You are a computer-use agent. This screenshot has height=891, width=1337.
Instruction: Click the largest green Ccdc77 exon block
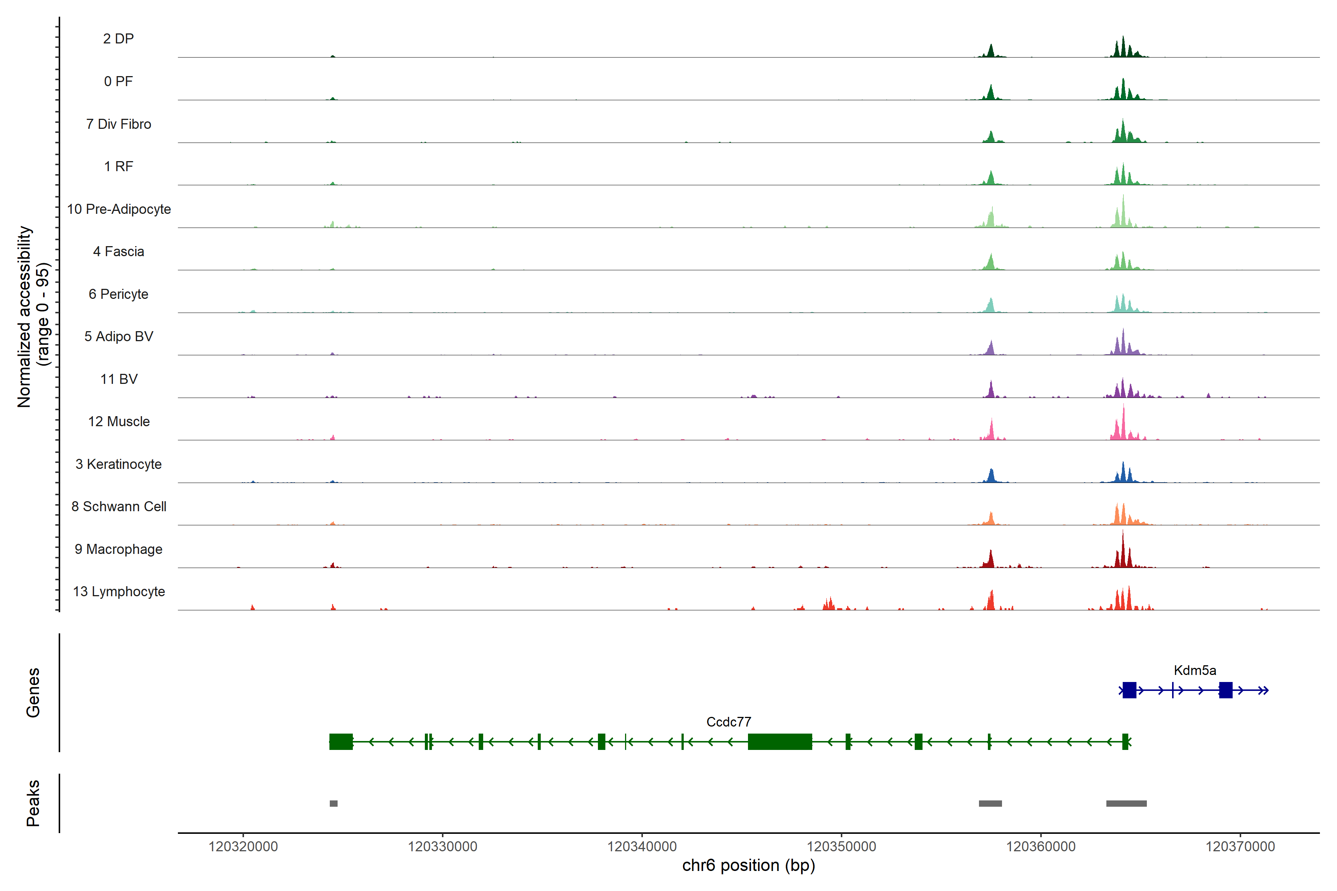point(779,741)
